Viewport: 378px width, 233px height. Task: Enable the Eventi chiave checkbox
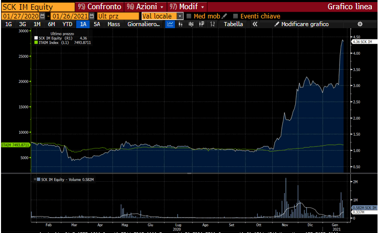pyautogui.click(x=236, y=16)
